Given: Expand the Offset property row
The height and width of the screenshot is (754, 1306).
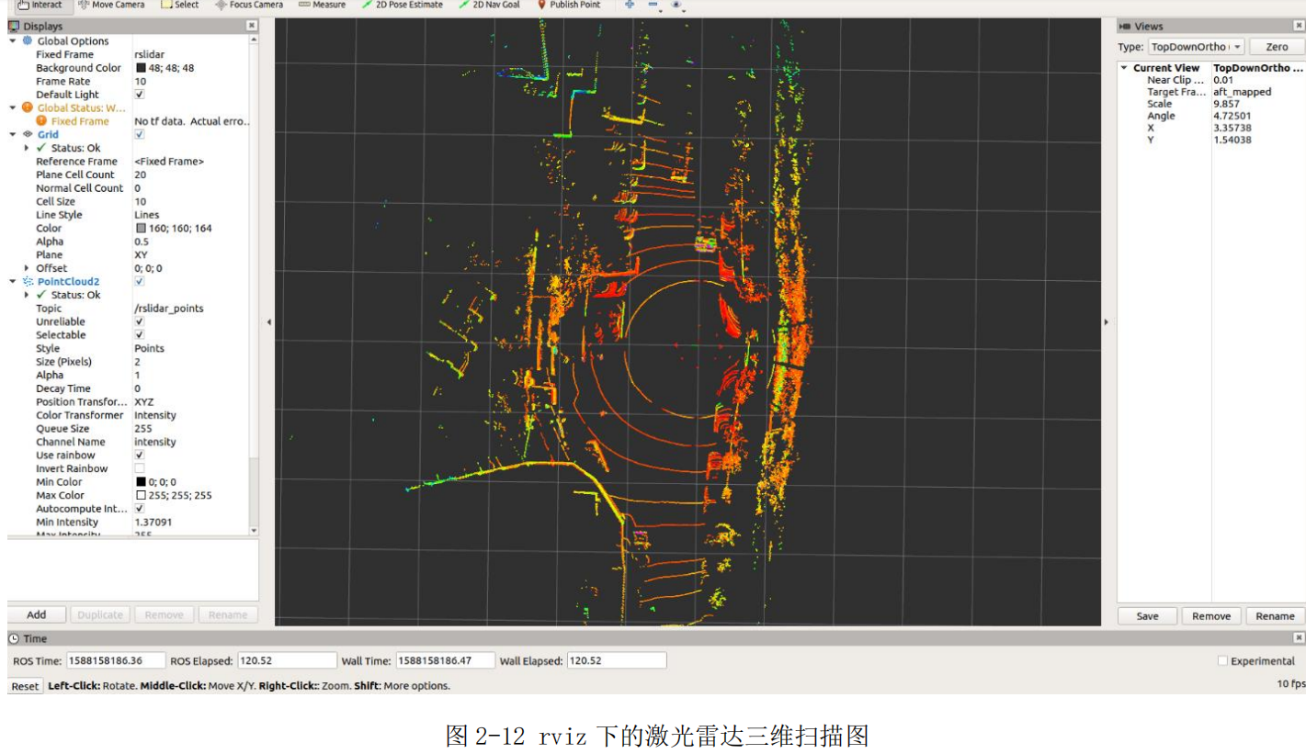Looking at the screenshot, I should 27,268.
